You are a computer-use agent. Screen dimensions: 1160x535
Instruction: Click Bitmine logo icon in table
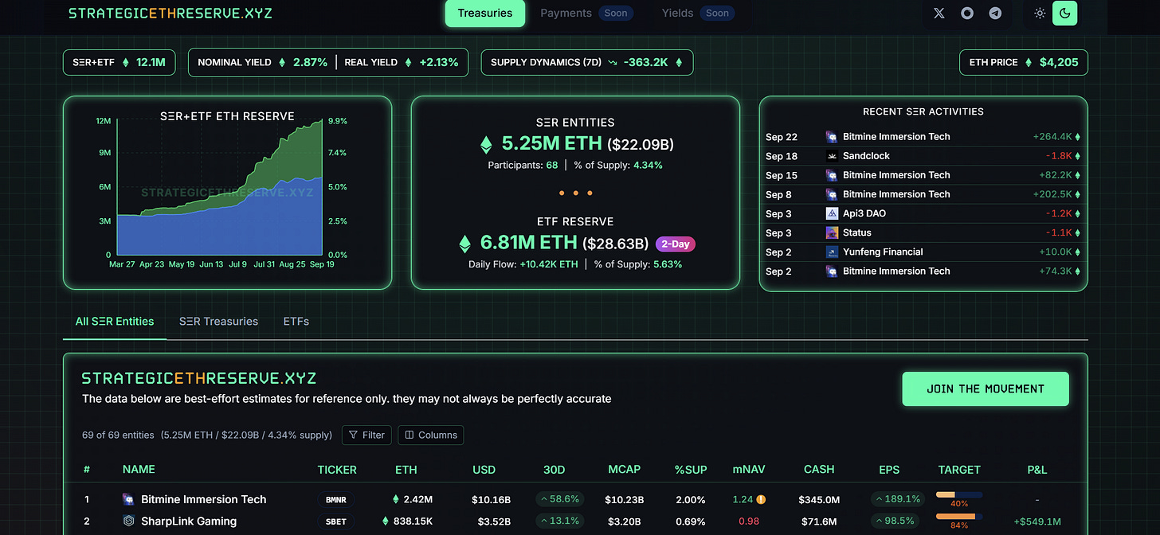coord(129,499)
